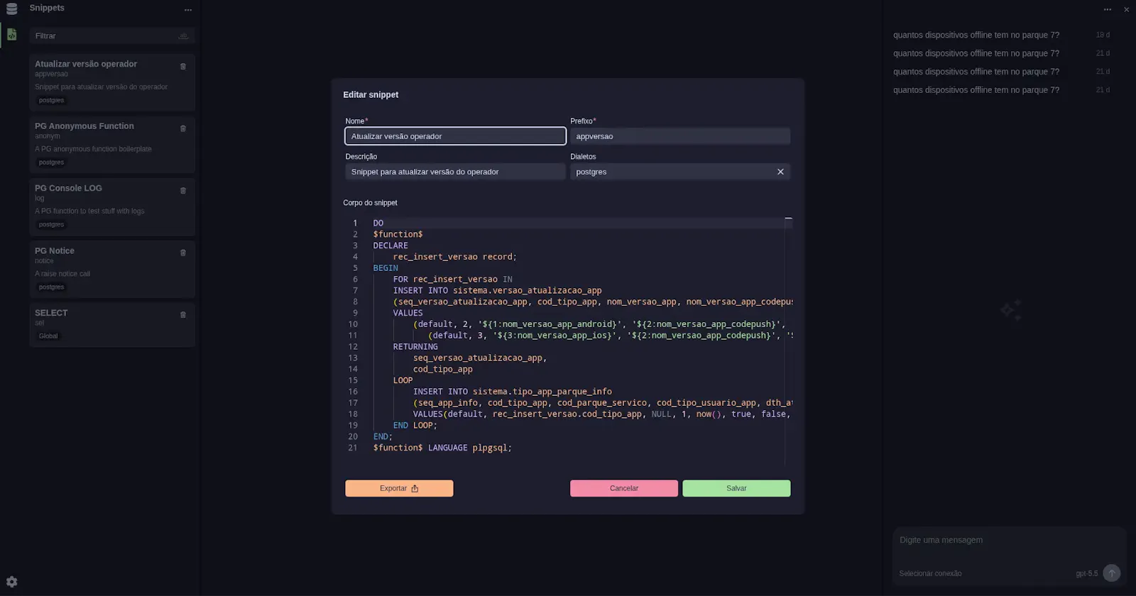Send the chat message arrow button

[x=1112, y=573]
